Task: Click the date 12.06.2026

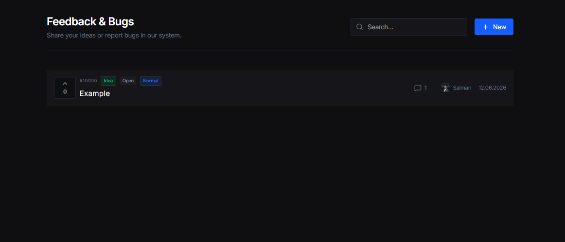Action: [x=492, y=88]
